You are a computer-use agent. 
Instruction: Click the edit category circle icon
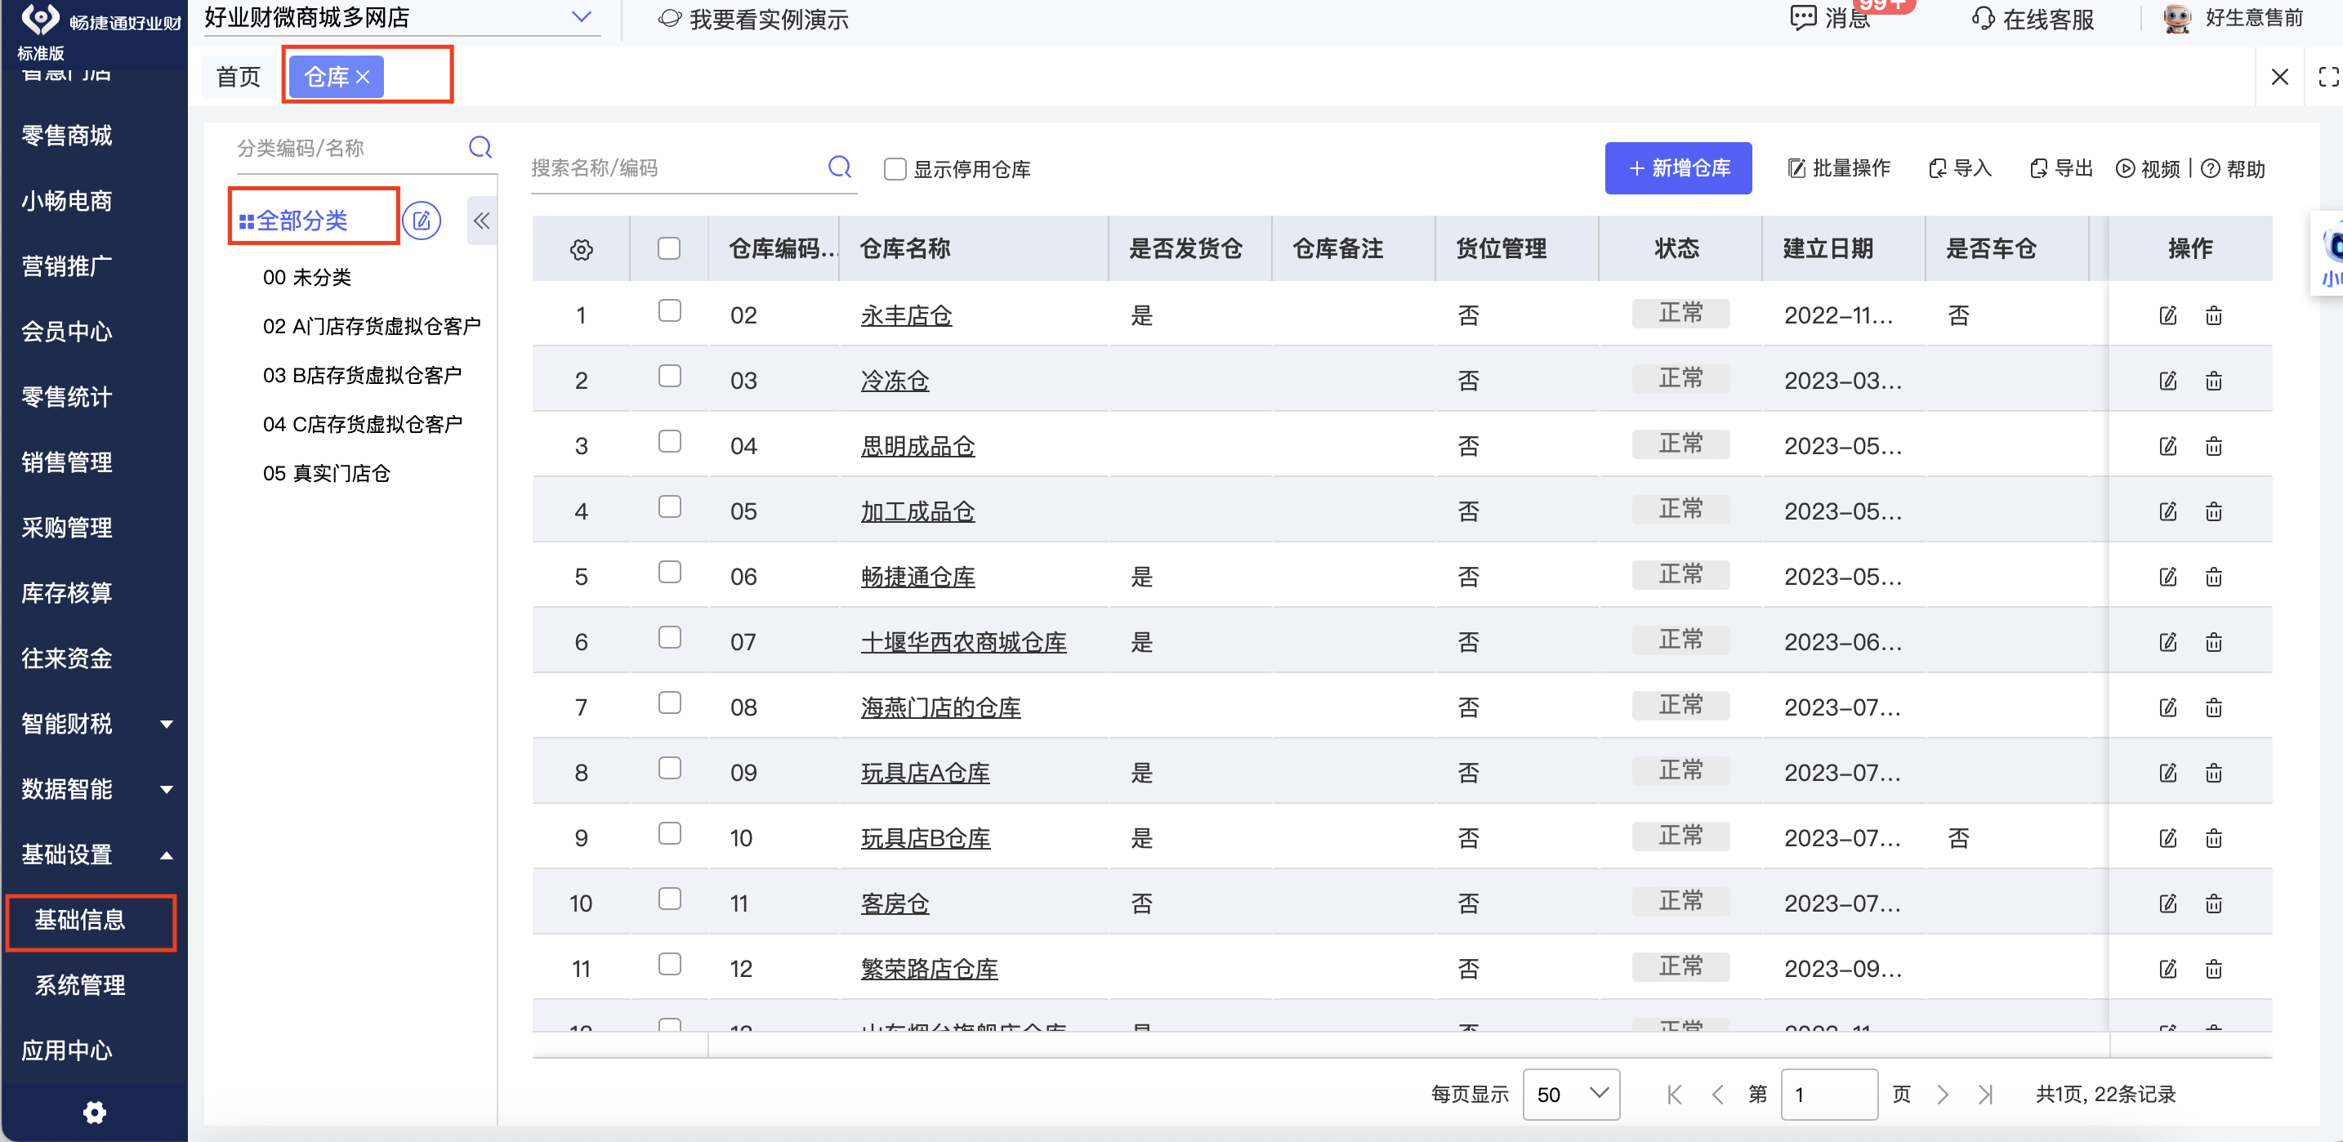pyautogui.click(x=421, y=221)
